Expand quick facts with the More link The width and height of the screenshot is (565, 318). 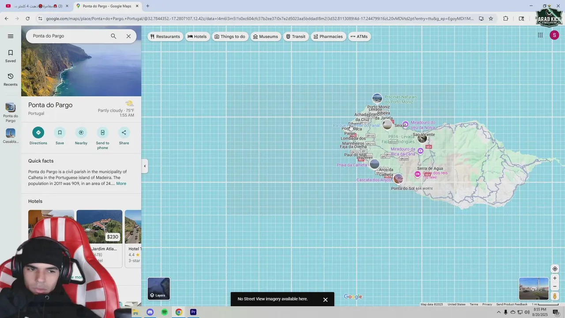click(x=121, y=183)
